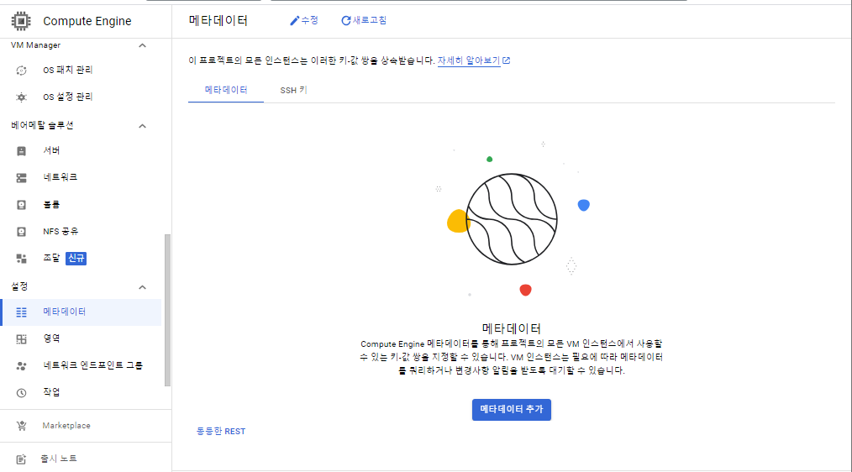Click the 조달 icon
852x472 pixels.
click(x=21, y=259)
